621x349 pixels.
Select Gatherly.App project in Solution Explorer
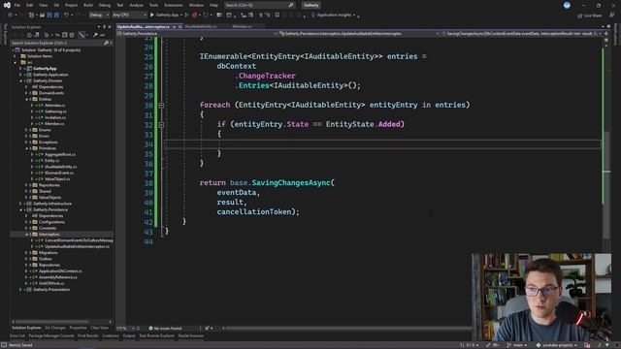45,69
